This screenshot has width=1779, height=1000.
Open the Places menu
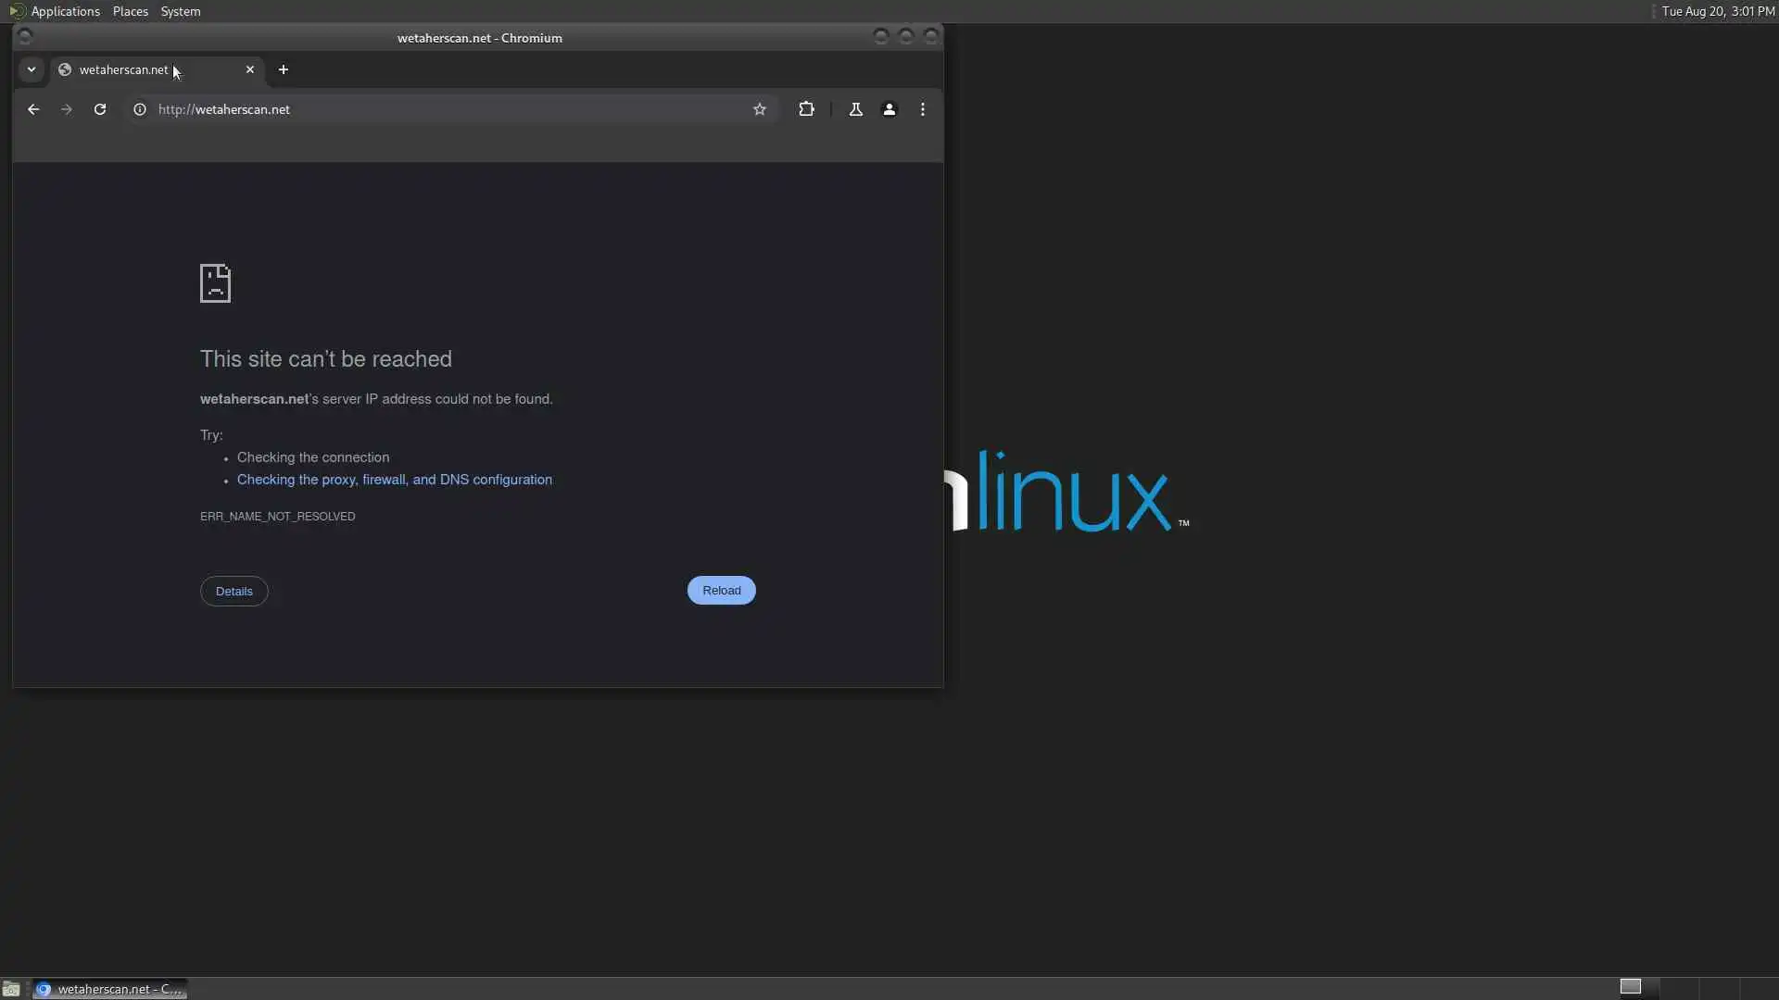[x=131, y=11]
